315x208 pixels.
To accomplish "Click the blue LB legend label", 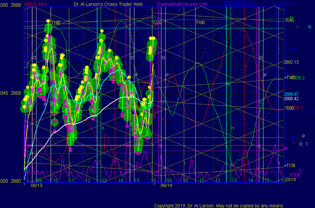I will (x=292, y=138).
